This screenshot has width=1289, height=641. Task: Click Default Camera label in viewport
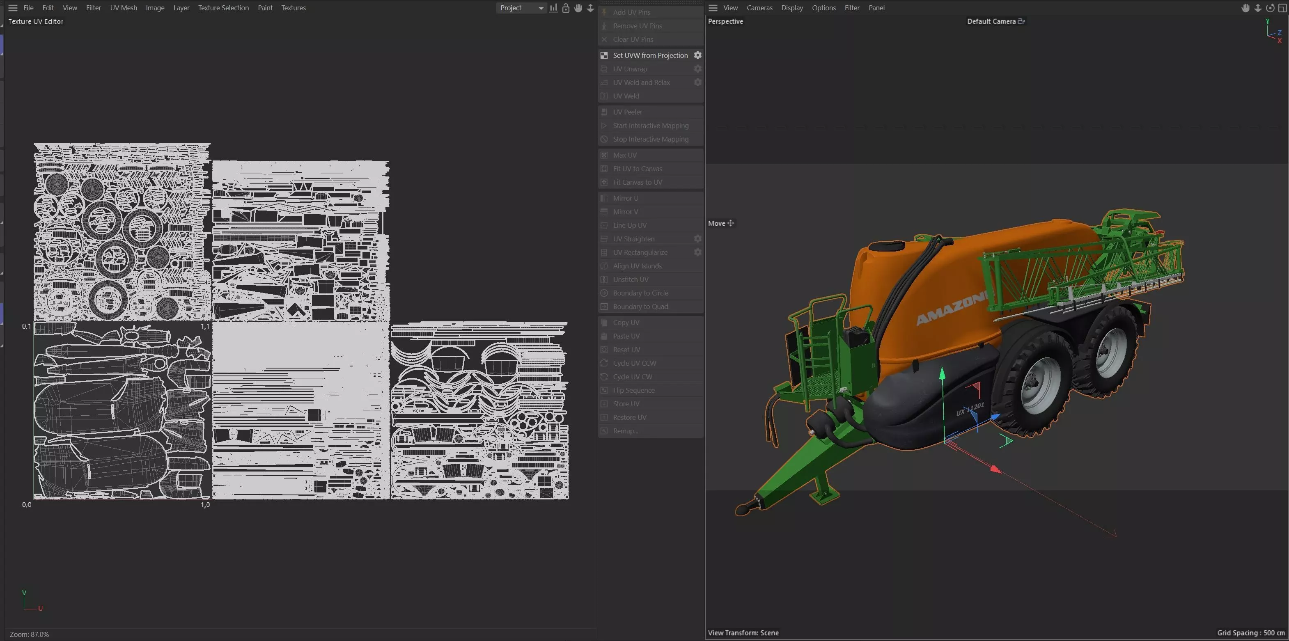tap(991, 21)
